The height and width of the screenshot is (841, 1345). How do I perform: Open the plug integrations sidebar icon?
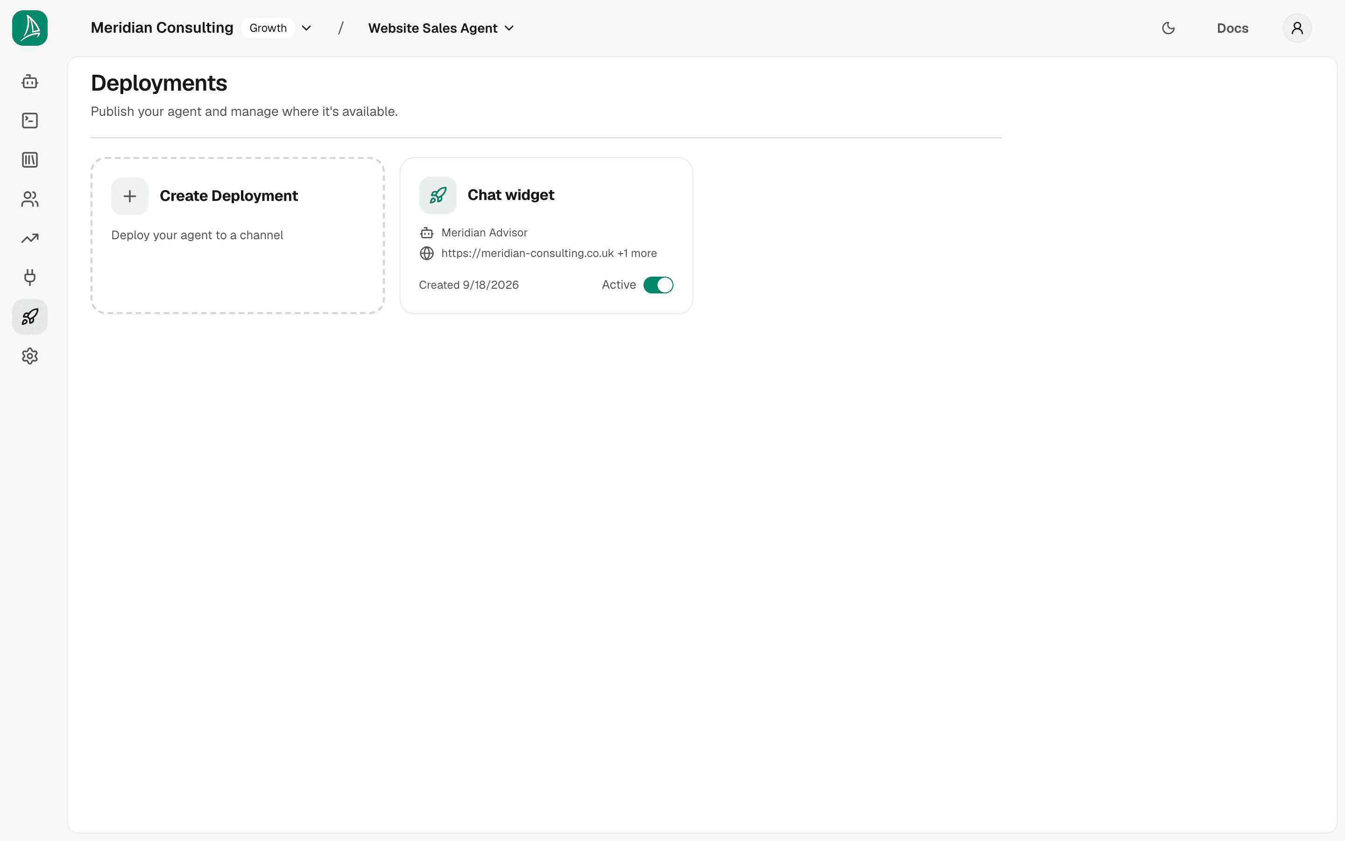click(x=30, y=278)
